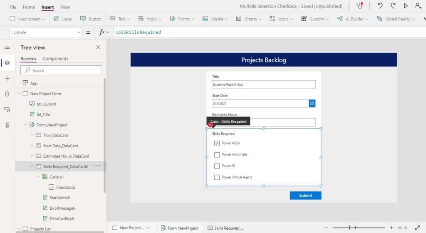Collapse the Skills Required_DataCard2 tree node
Image resolution: width=426 pixels, height=233 pixels.
pyautogui.click(x=32, y=166)
